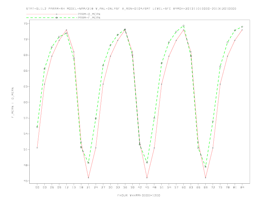Click x-axis forecast hour label 51
The width and height of the screenshot is (264, 204).
pyautogui.click(x=162, y=187)
